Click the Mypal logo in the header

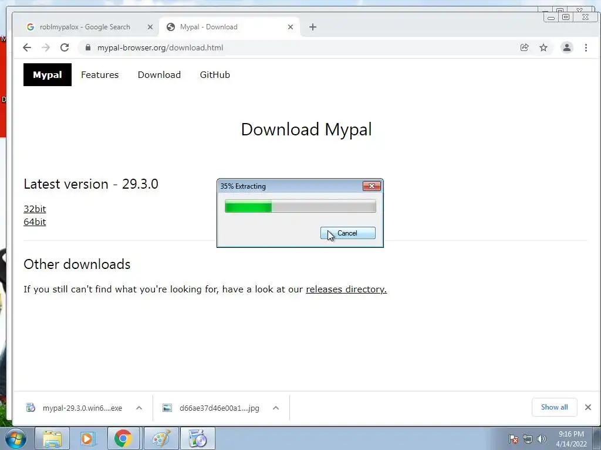[47, 74]
